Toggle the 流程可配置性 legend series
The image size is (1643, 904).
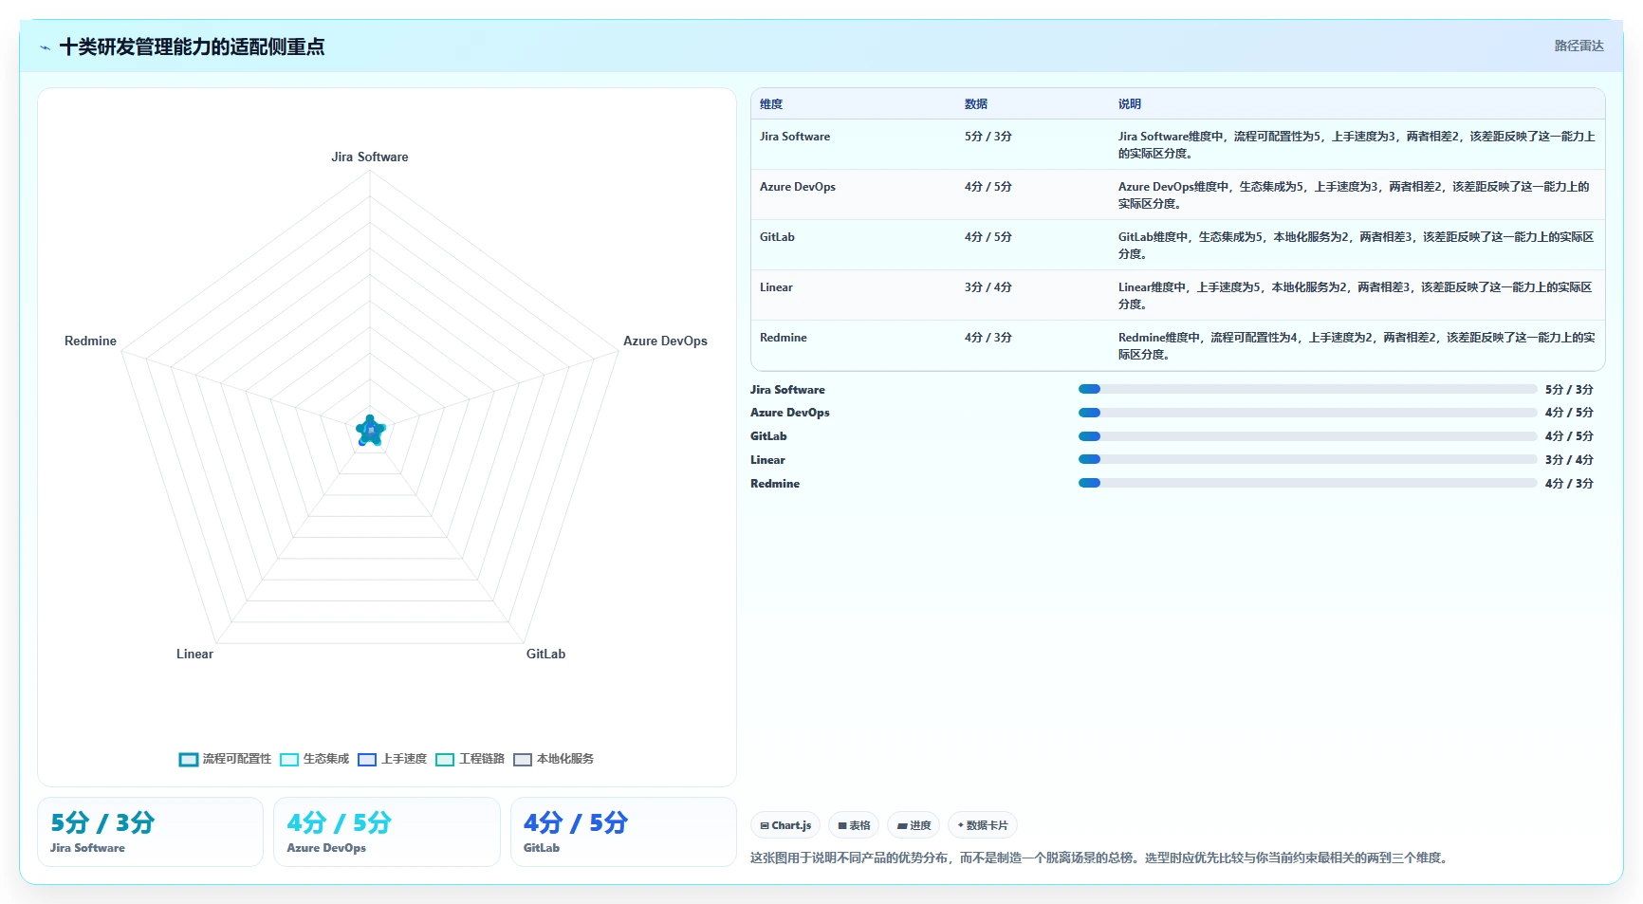pos(225,759)
